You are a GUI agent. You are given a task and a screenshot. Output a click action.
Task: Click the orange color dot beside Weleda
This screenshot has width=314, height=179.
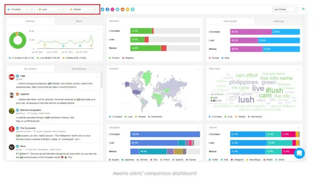pos(71,9)
